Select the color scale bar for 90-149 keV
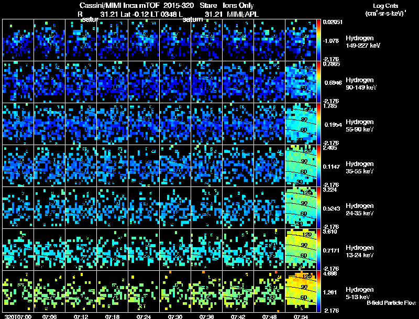Viewport: 419px width, 319px height. pyautogui.click(x=318, y=82)
